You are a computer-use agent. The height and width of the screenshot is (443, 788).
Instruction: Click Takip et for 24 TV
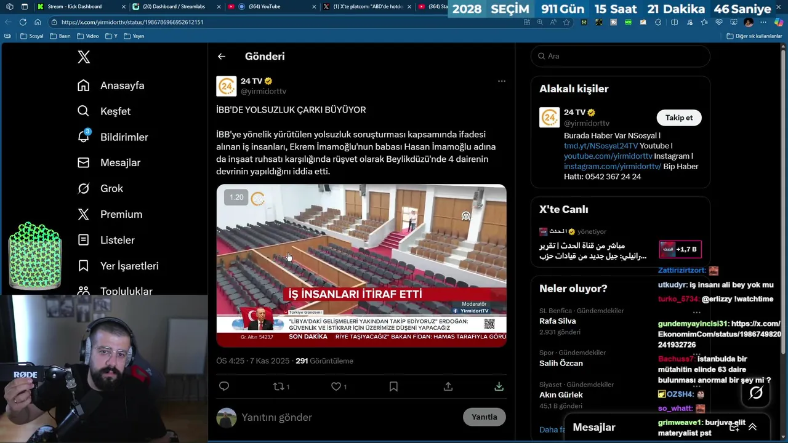click(x=678, y=118)
